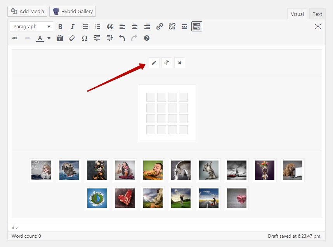Viewport: 333px width, 247px height.
Task: Open special character Omega picker
Action: (x=85, y=38)
